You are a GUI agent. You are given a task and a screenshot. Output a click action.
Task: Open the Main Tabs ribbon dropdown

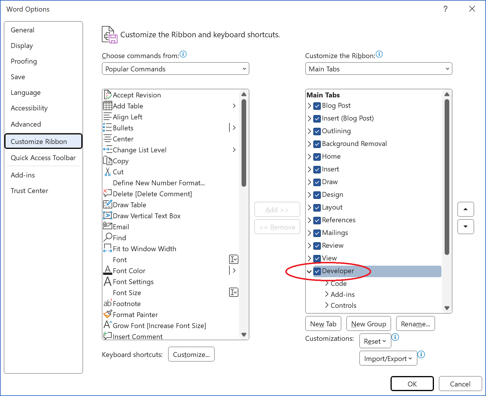(x=379, y=69)
